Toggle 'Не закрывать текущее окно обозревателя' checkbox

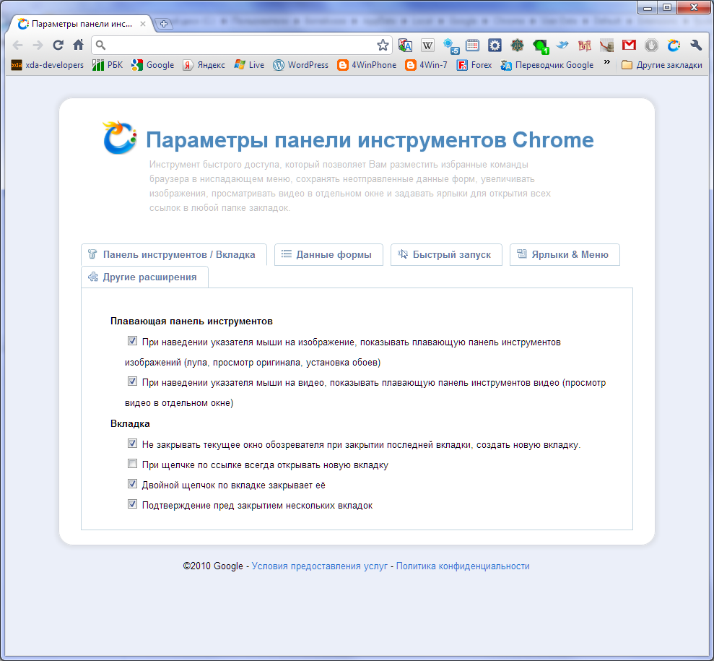click(132, 444)
